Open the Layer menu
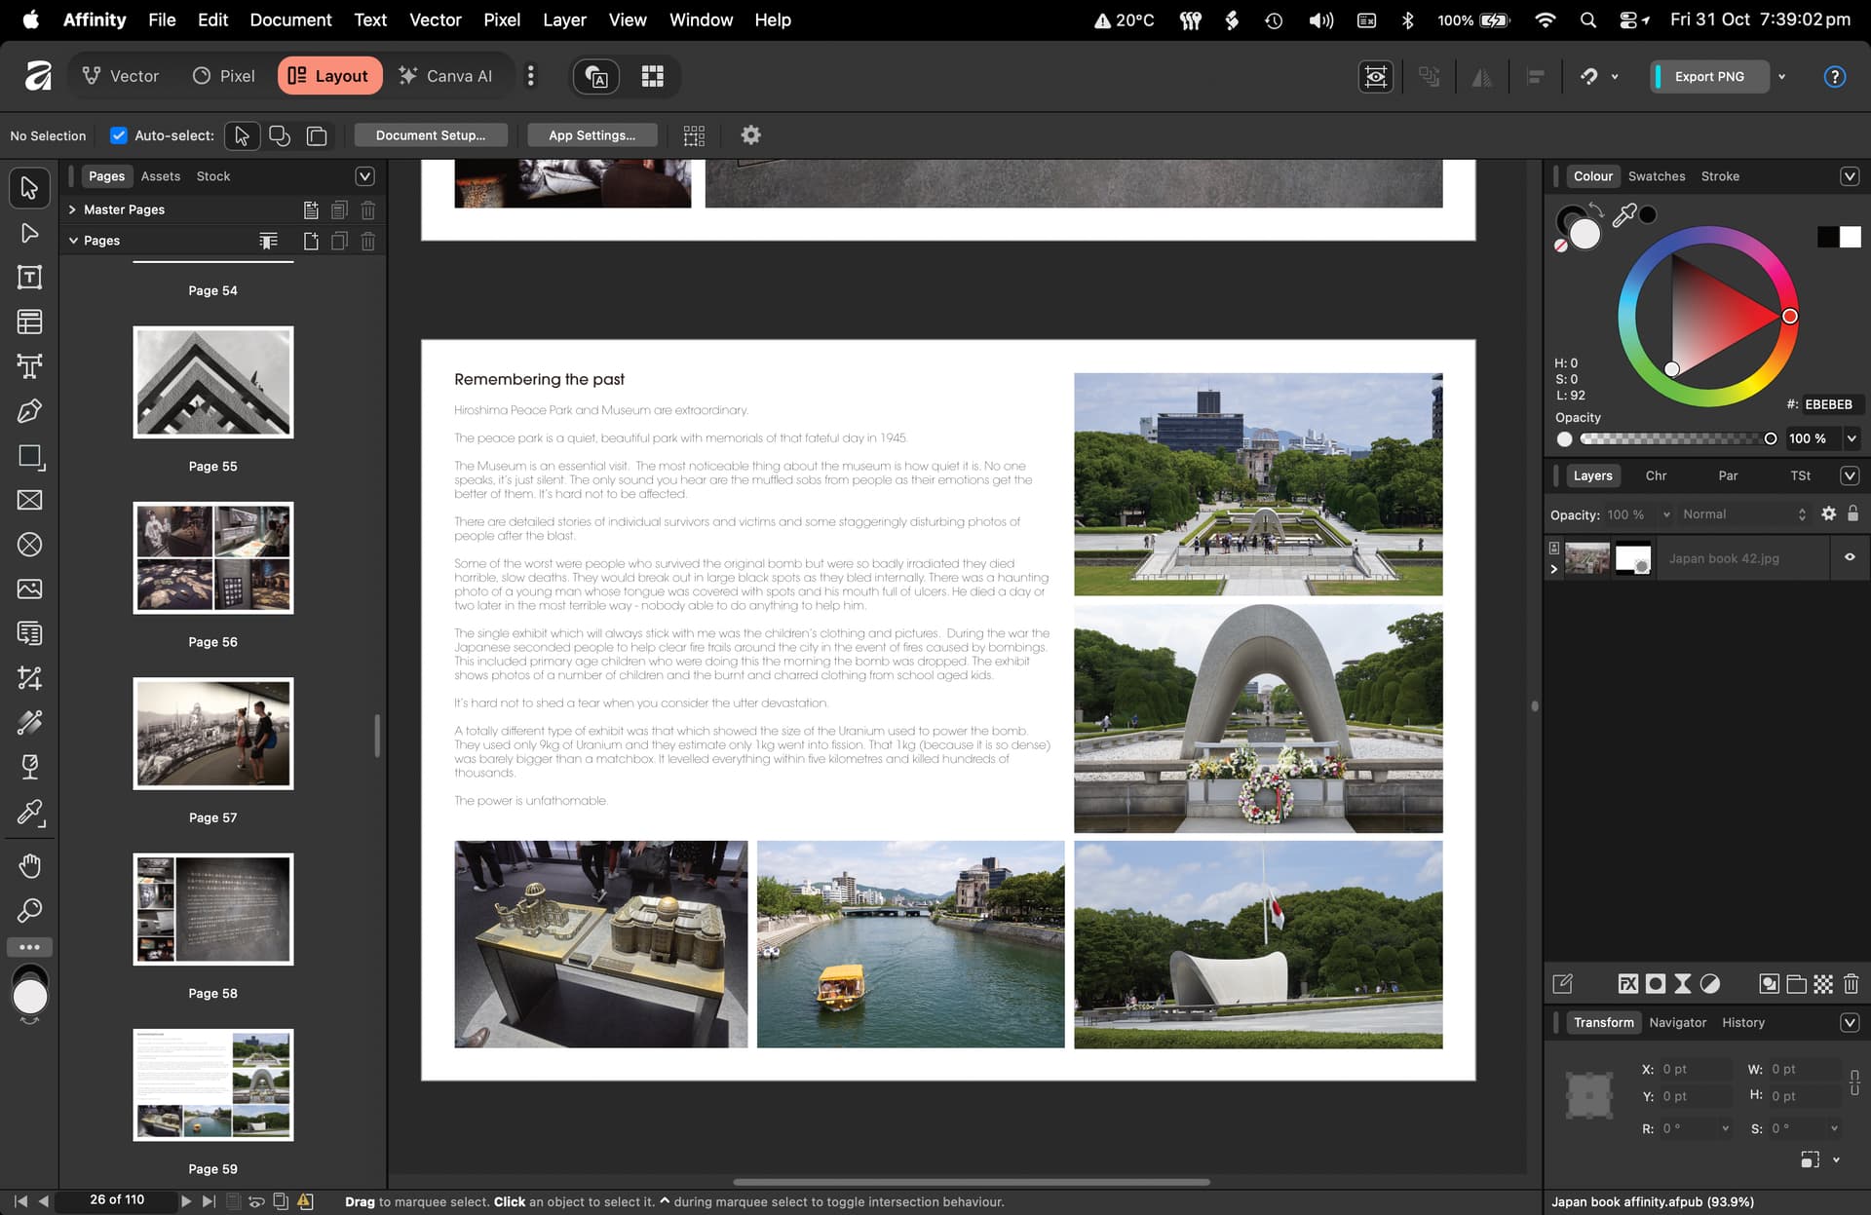The width and height of the screenshot is (1871, 1215). pyautogui.click(x=564, y=19)
